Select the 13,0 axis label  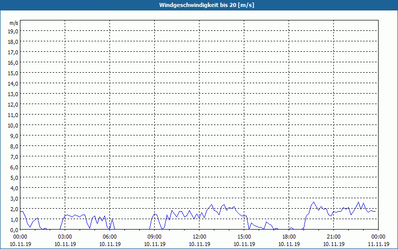pyautogui.click(x=13, y=94)
